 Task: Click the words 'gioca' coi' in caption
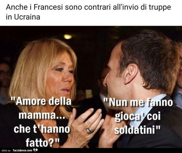138,116
